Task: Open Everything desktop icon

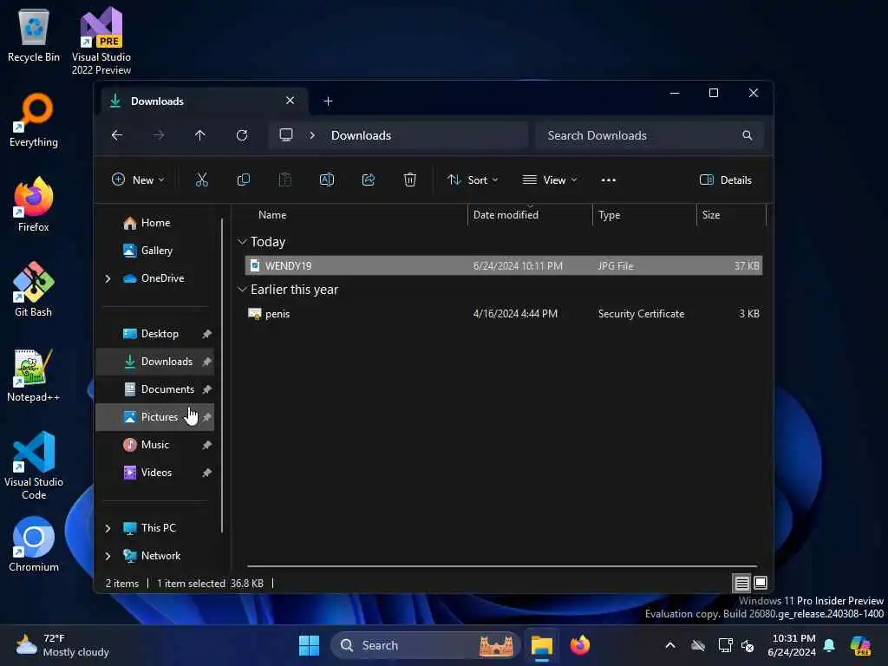Action: (34, 120)
